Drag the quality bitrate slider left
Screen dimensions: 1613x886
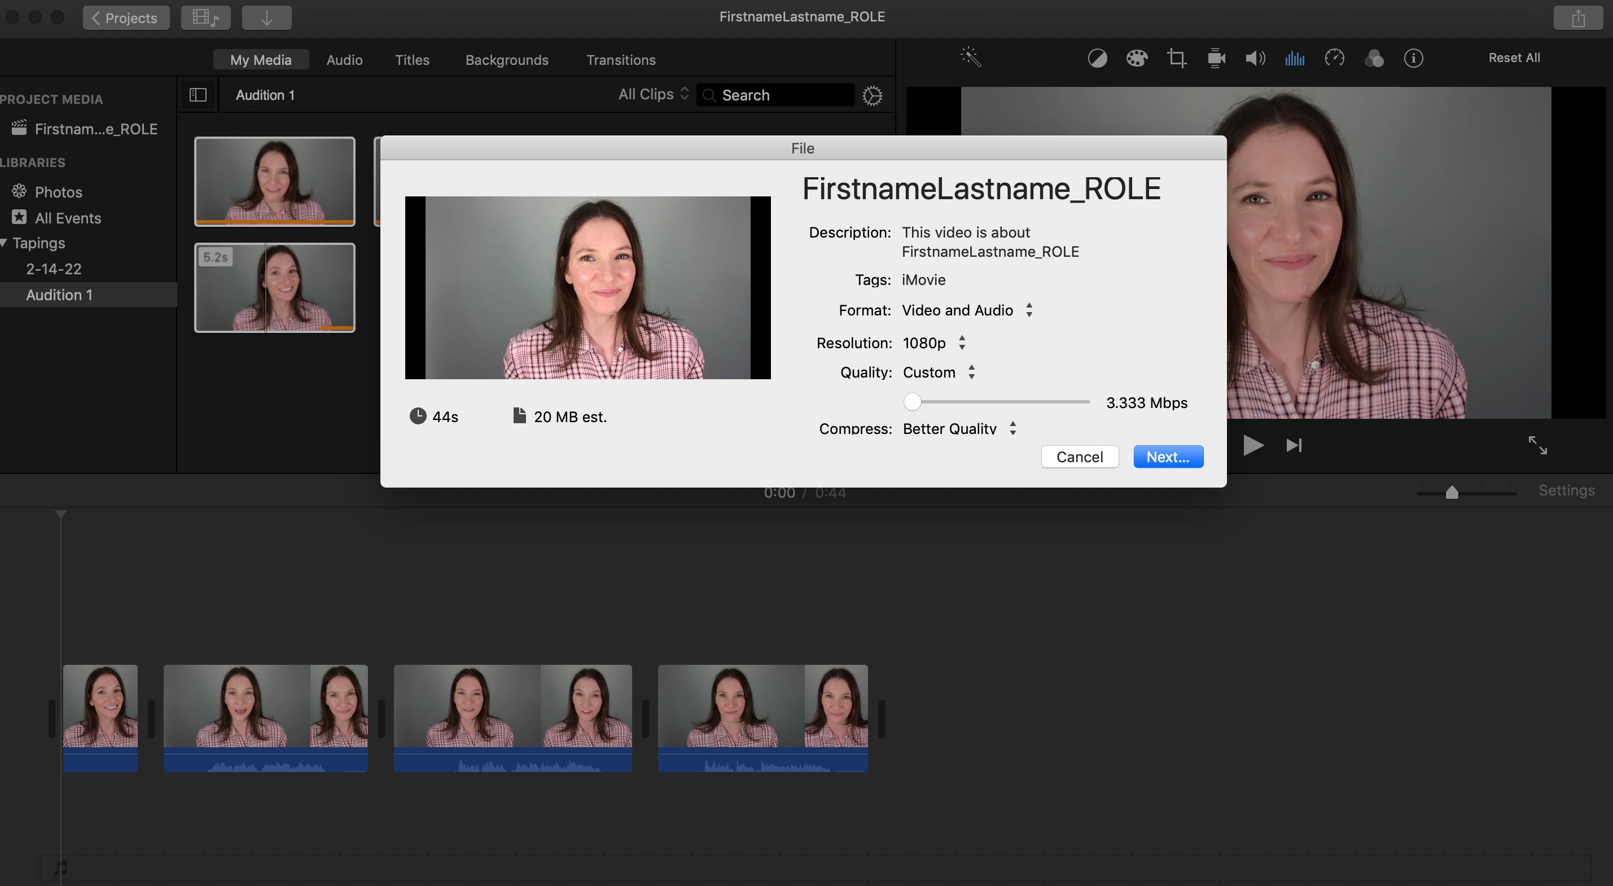pos(911,402)
